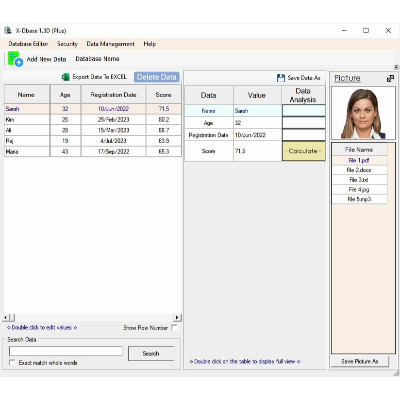Click inside the Search Data text field

pyautogui.click(x=65, y=351)
